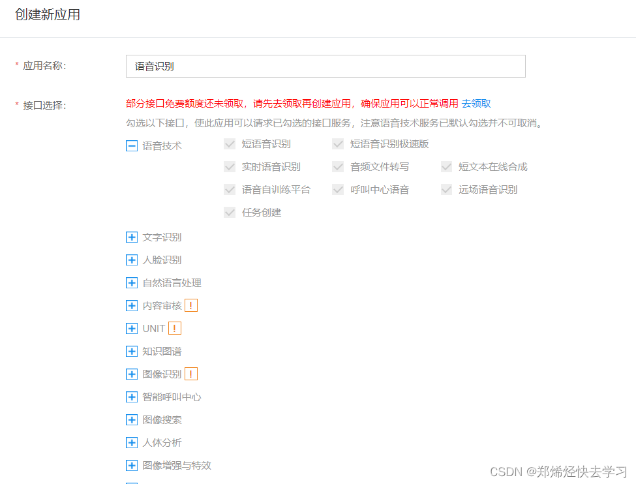Click the 实时语音识别 label text

271,167
